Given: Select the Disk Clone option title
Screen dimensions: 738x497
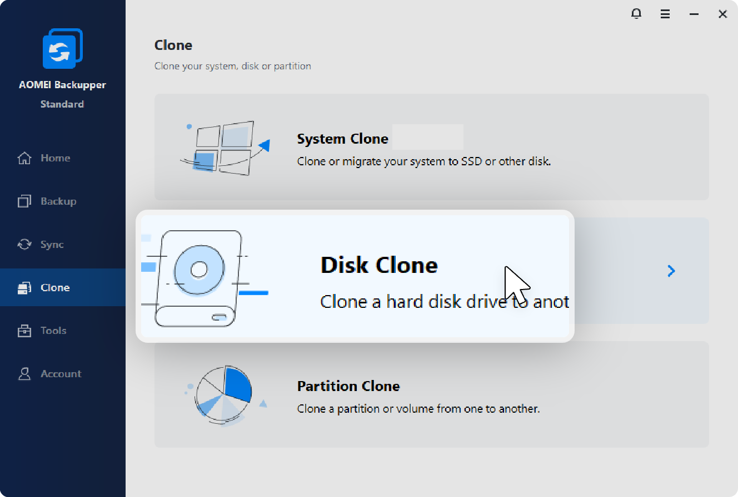Looking at the screenshot, I should pos(379,265).
